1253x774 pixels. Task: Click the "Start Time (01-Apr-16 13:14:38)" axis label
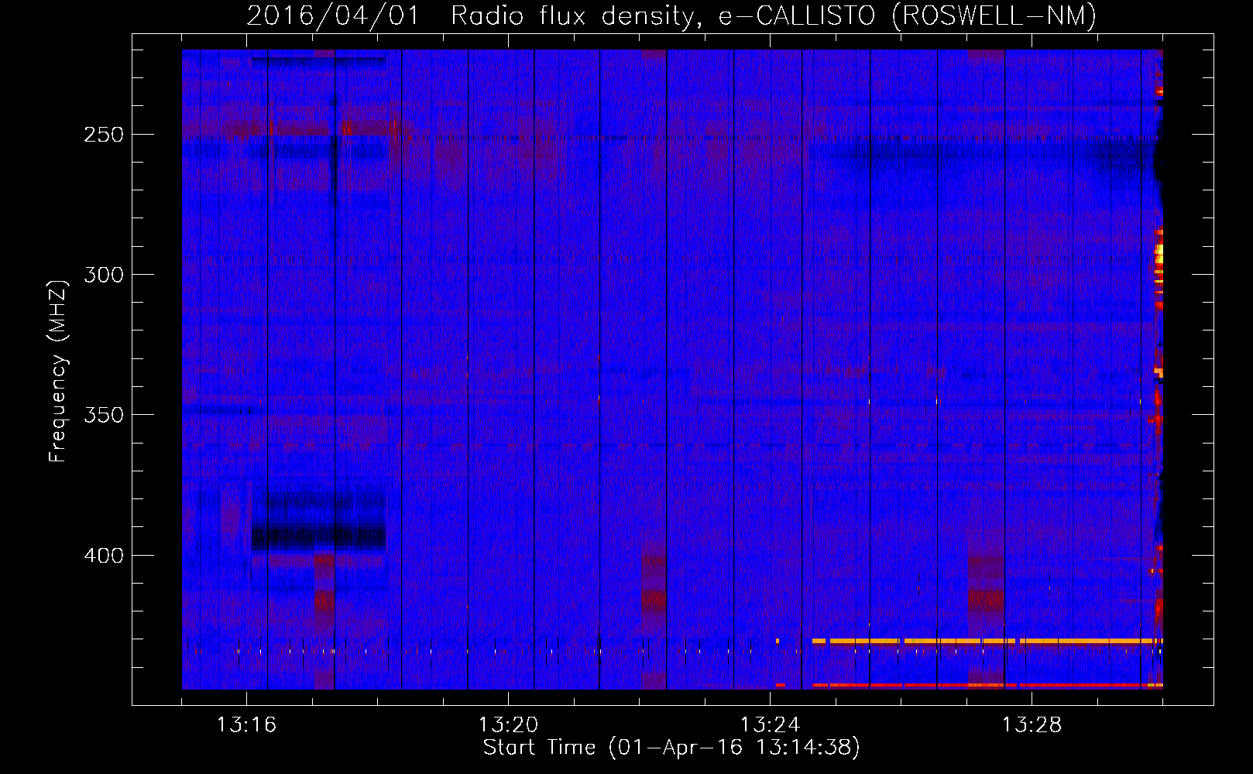coord(671,748)
